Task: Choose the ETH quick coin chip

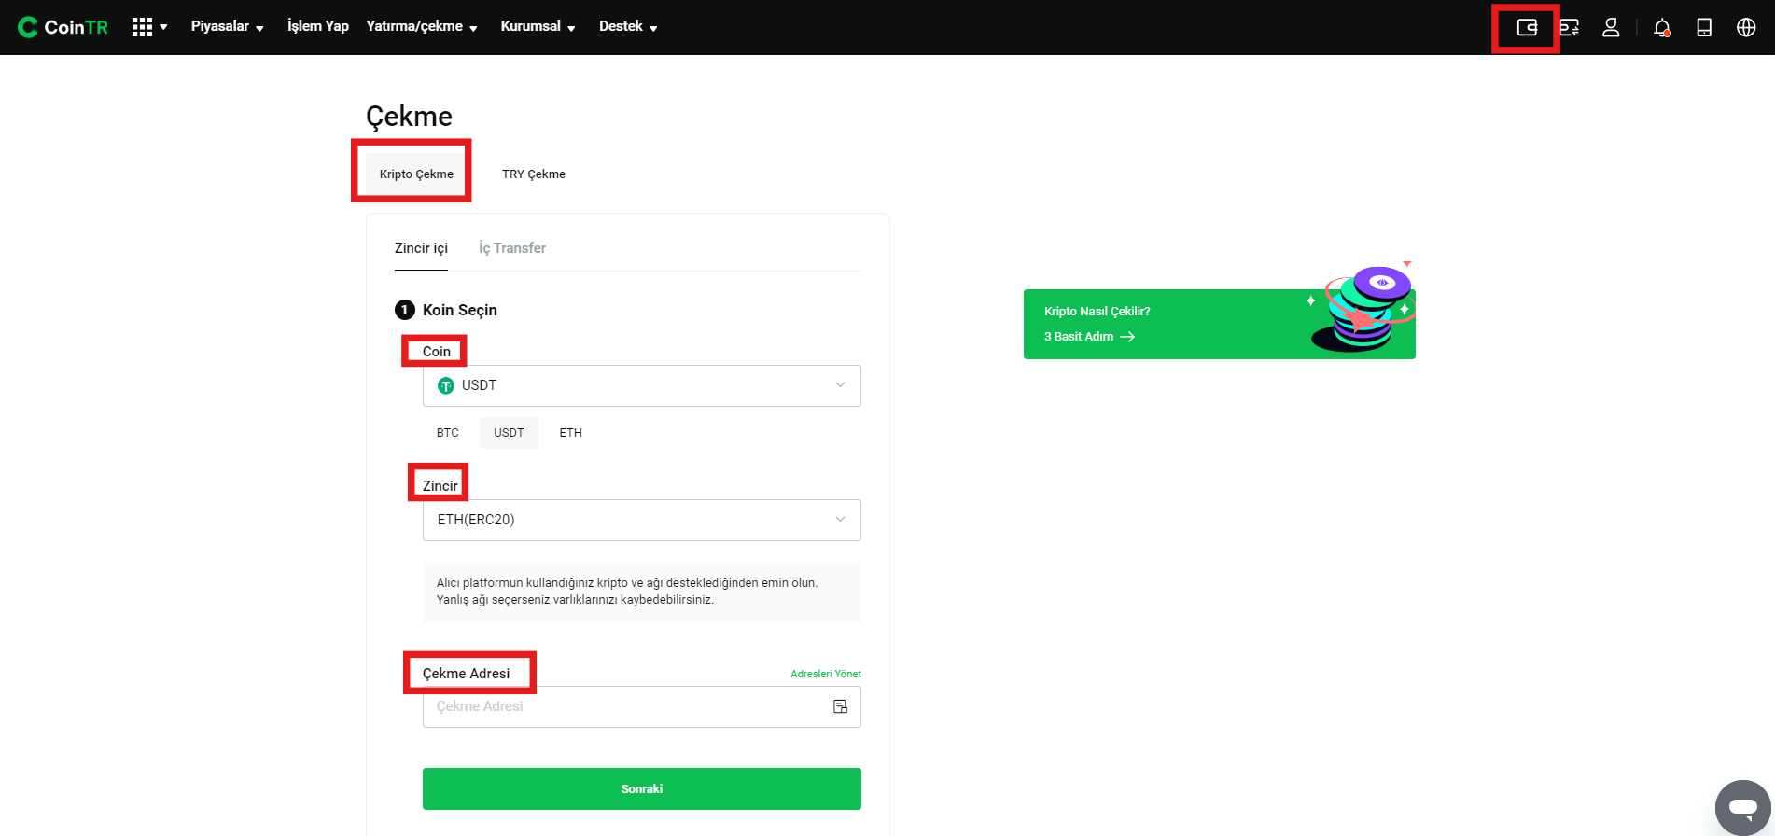Action: point(571,433)
